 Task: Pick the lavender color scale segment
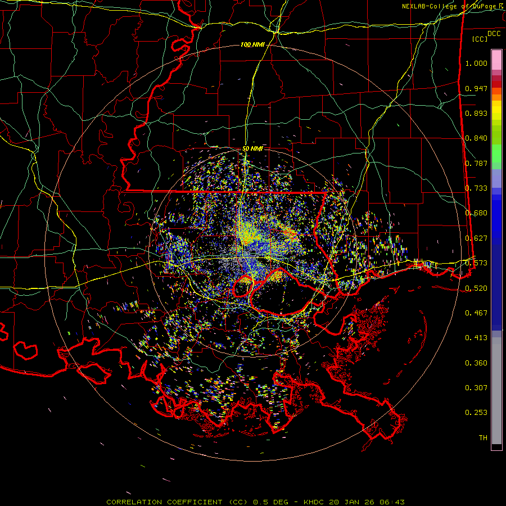click(x=496, y=178)
